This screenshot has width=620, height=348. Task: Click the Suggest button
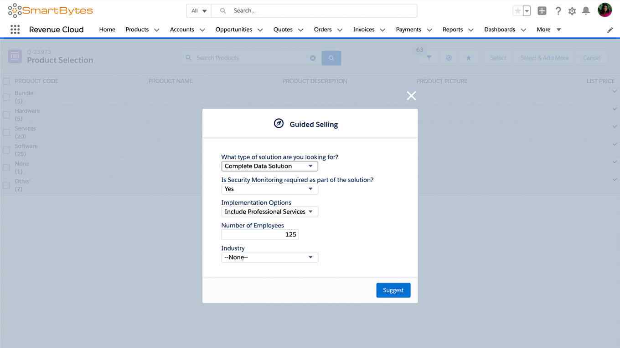click(x=393, y=290)
